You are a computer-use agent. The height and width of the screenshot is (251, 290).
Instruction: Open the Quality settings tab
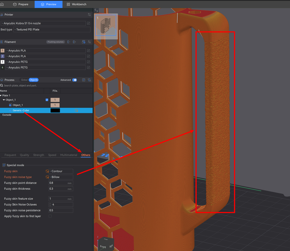24,155
